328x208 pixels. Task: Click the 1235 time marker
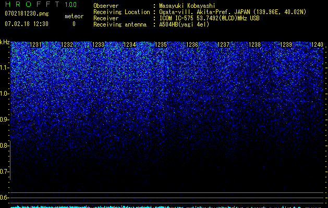point(161,45)
